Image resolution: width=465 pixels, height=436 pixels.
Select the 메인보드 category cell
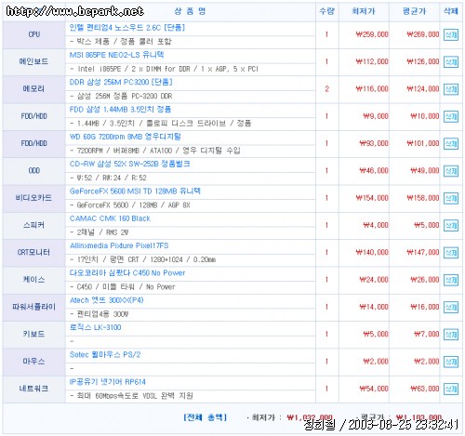[x=34, y=61]
